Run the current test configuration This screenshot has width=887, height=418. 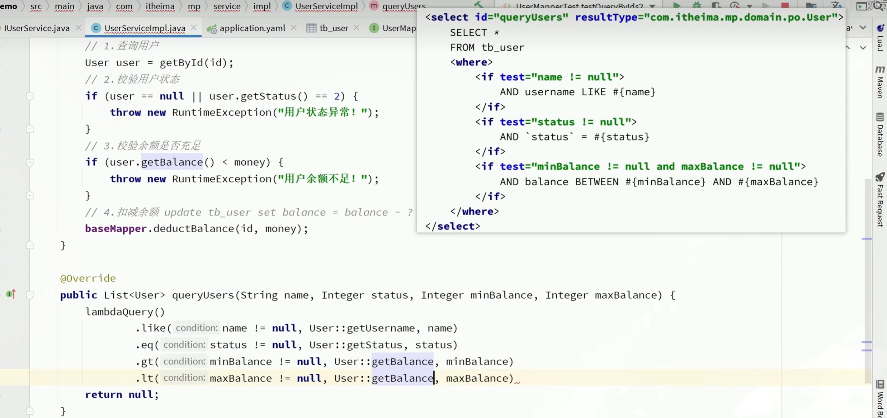tap(676, 5)
